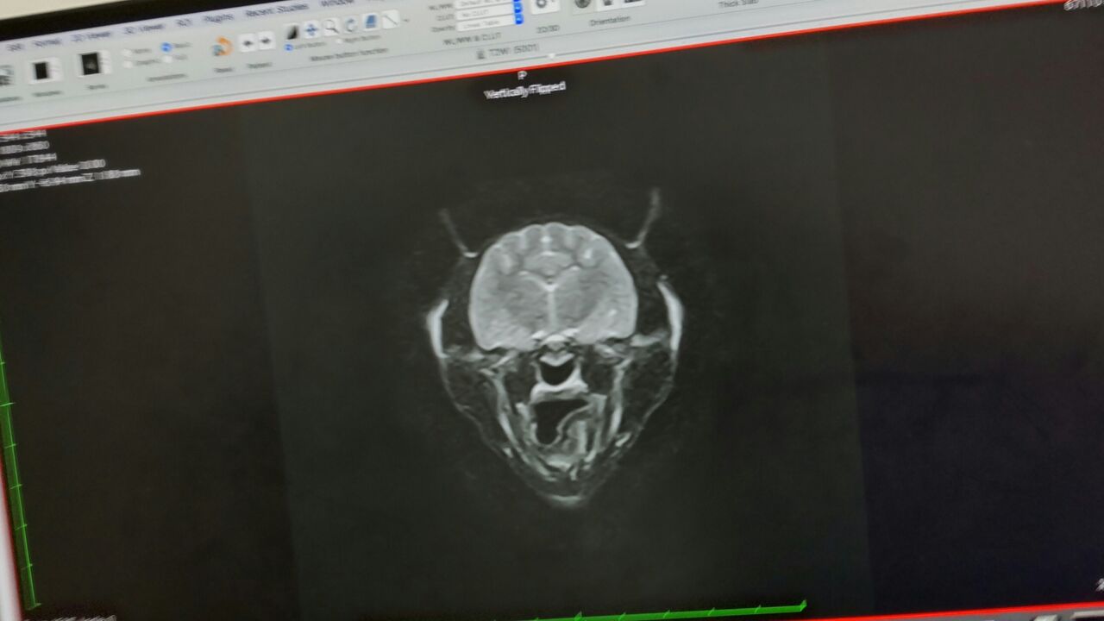Image resolution: width=1104 pixels, height=621 pixels.
Task: Click the T2W (501) series title
Action: click(514, 50)
